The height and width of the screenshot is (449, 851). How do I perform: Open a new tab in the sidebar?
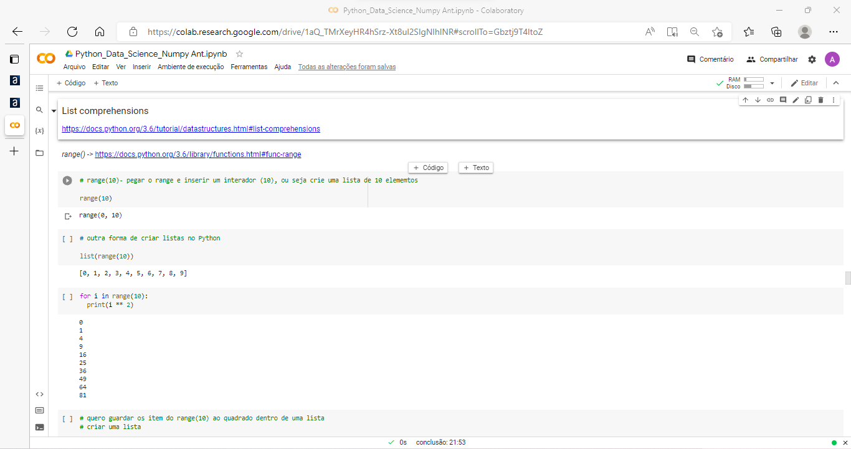click(14, 151)
